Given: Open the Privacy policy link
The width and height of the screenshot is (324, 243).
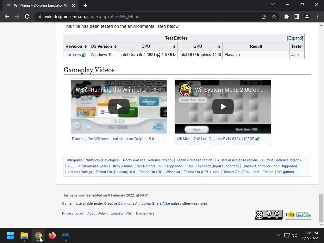Looking at the screenshot, I should point(73,213).
